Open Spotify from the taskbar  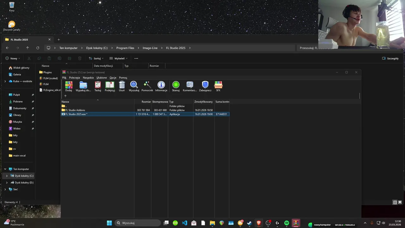click(x=287, y=223)
